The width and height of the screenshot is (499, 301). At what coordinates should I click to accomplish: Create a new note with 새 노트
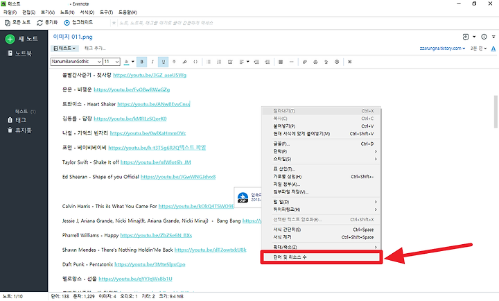(21, 39)
